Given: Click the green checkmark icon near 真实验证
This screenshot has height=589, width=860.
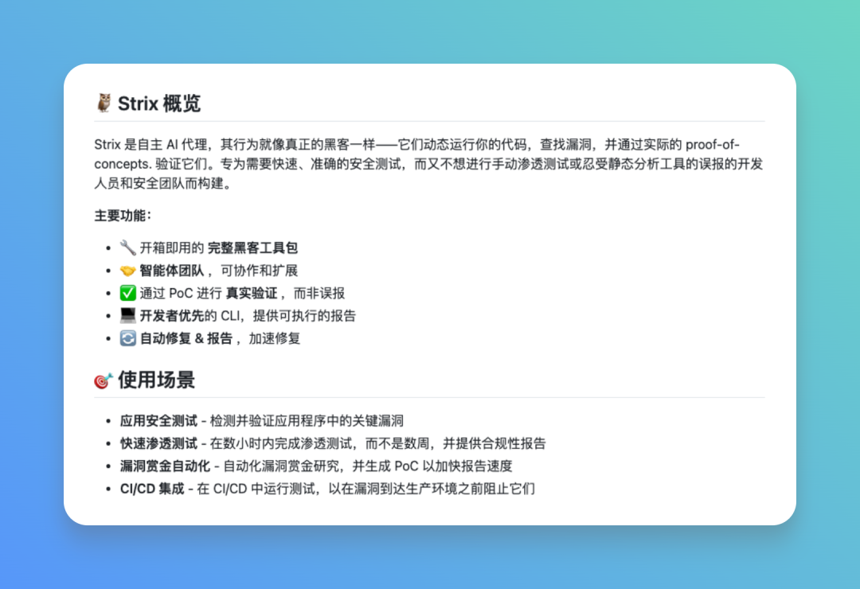Looking at the screenshot, I should [127, 293].
